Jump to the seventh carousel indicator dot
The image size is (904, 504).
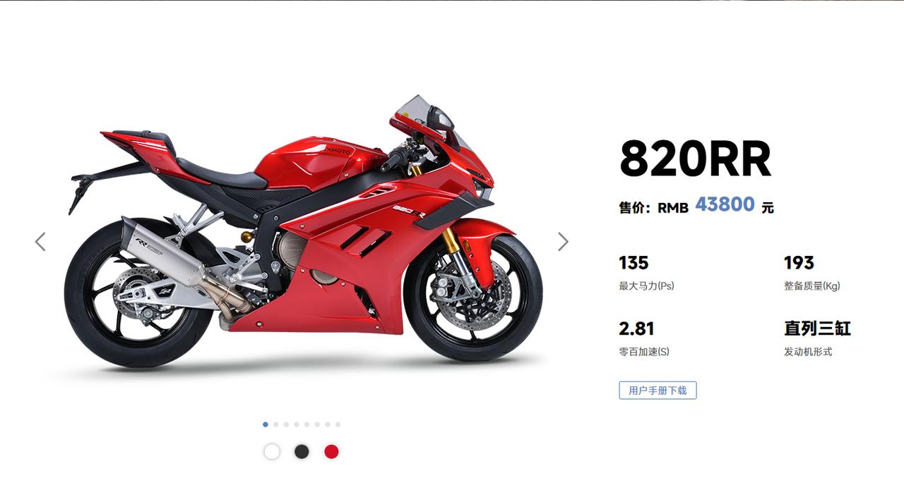(328, 424)
